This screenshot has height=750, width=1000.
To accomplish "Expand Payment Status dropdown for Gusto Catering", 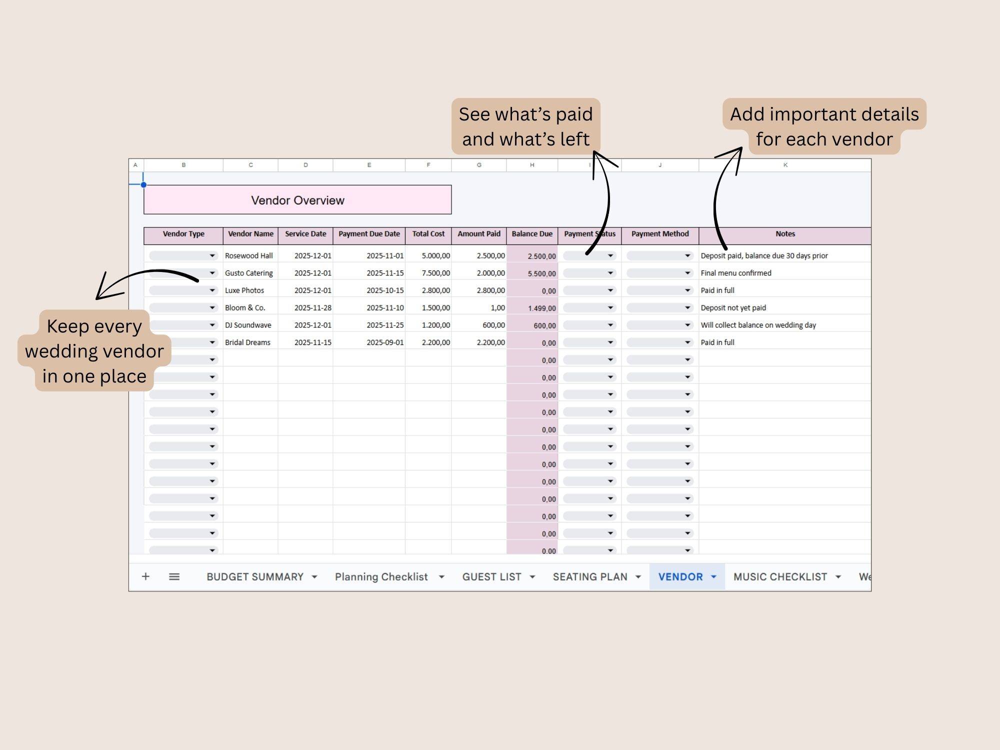I will (x=610, y=273).
